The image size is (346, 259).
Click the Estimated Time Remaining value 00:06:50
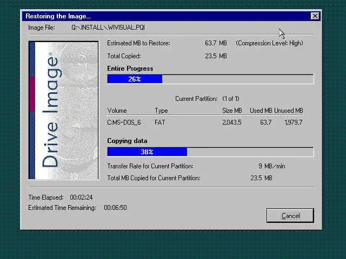click(115, 208)
